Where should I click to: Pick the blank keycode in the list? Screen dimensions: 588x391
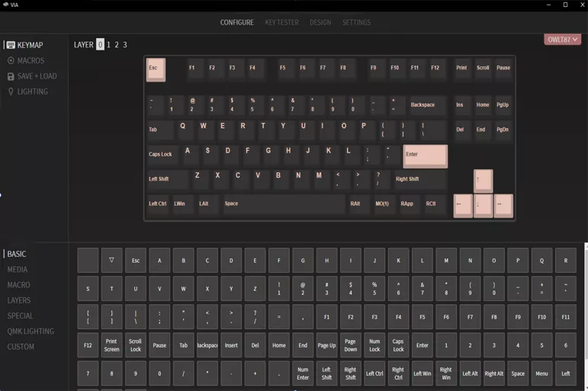click(x=88, y=260)
